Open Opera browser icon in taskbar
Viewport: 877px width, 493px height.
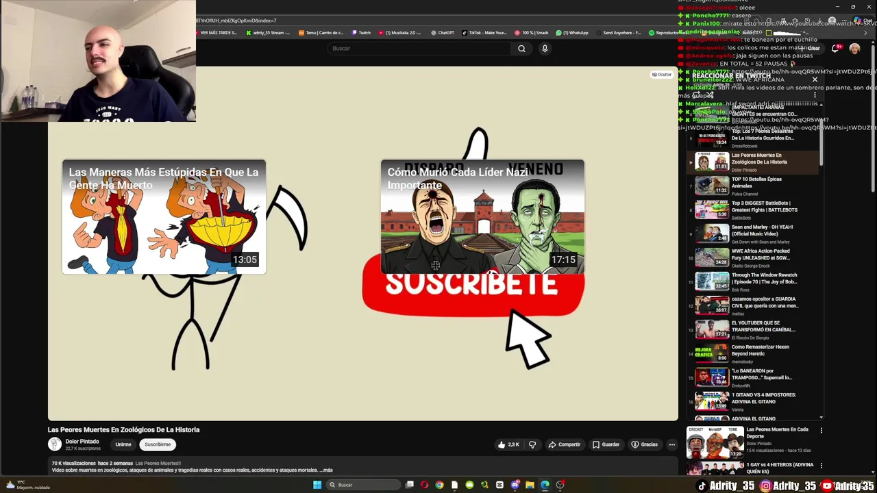[x=425, y=485]
